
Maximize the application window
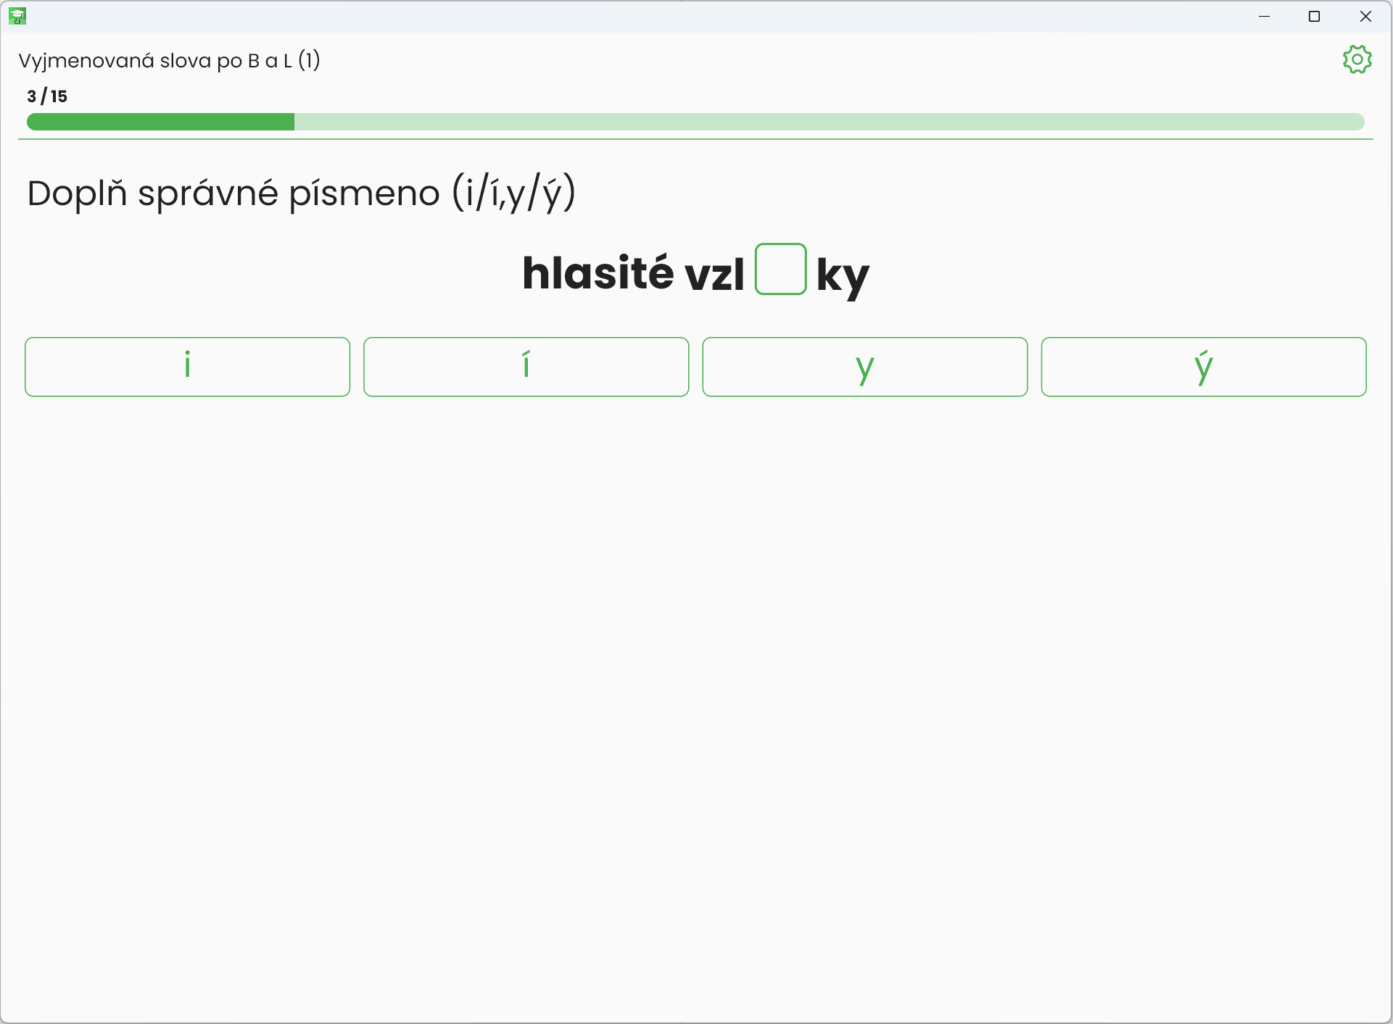1314,16
